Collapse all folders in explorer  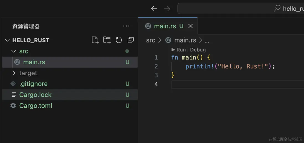(131, 40)
